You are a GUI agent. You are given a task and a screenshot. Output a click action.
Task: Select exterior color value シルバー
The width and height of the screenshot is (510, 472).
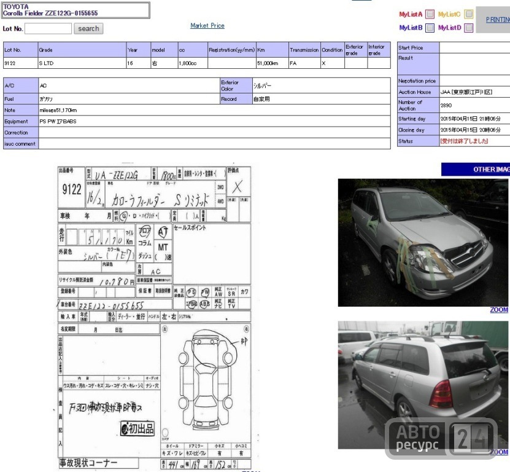pyautogui.click(x=262, y=85)
